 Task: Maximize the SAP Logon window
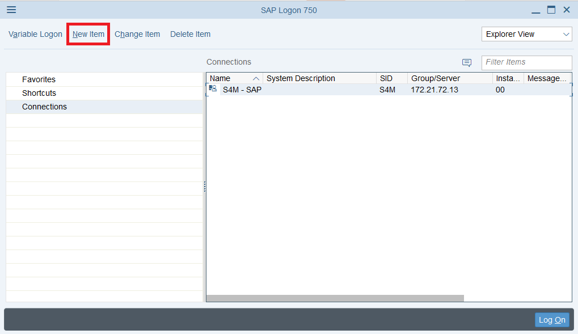[x=551, y=10]
